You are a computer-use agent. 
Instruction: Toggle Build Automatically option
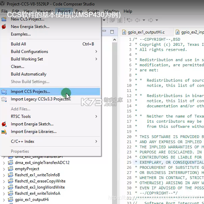click(x=50, y=74)
